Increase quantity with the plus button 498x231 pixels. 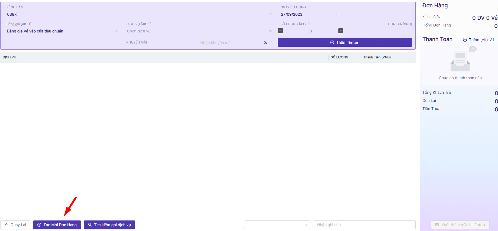click(341, 31)
